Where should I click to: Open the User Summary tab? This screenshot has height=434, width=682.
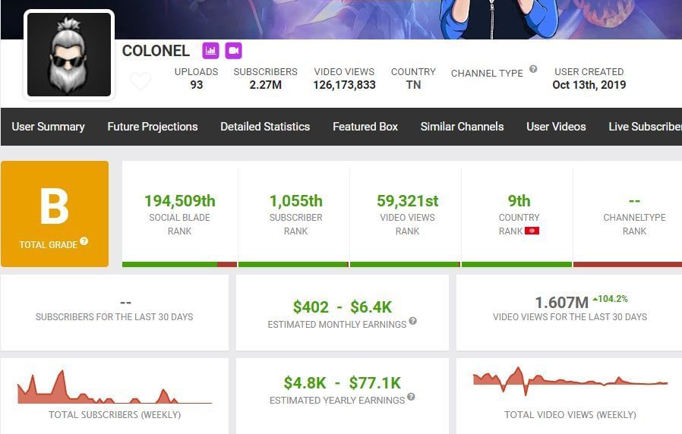click(x=48, y=127)
